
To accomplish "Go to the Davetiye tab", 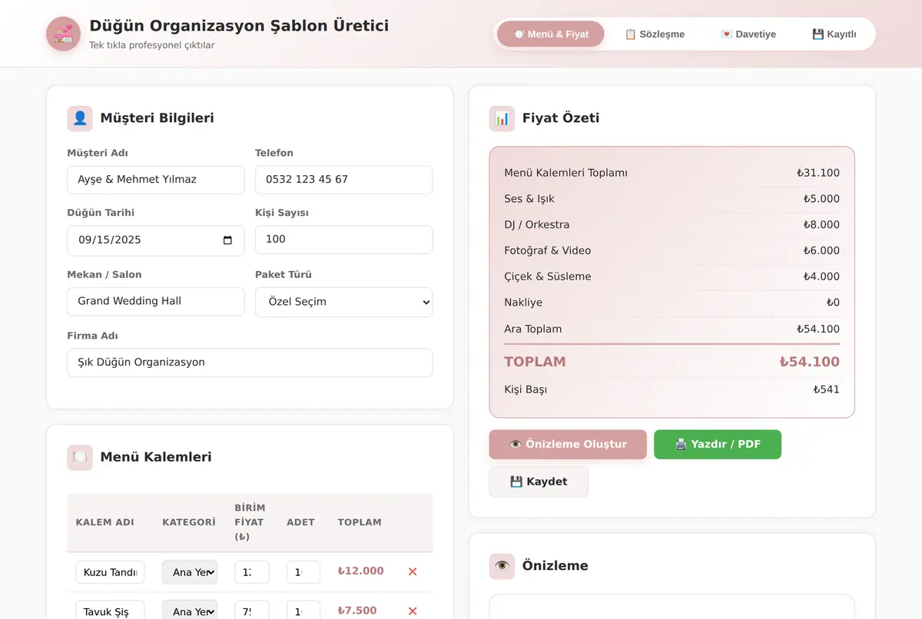I will (748, 34).
